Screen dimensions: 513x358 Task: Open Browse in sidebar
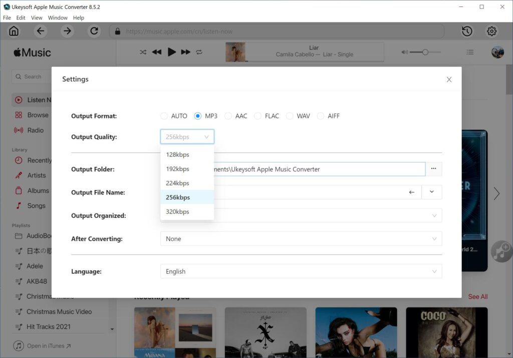tap(32, 115)
